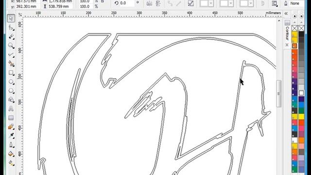The image size is (311, 175).
Task: Click no-color X of black-topped palette
Action: coord(301,28)
